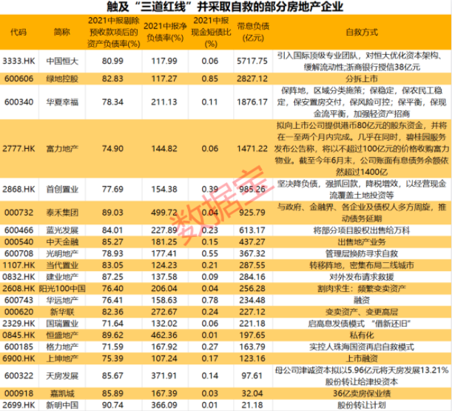Click company name 天房发展
Viewport: 452px width, 411px height.
(62, 375)
